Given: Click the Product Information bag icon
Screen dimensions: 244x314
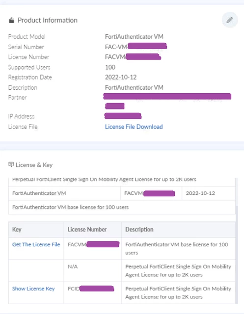Looking at the screenshot, I should [x=11, y=20].
